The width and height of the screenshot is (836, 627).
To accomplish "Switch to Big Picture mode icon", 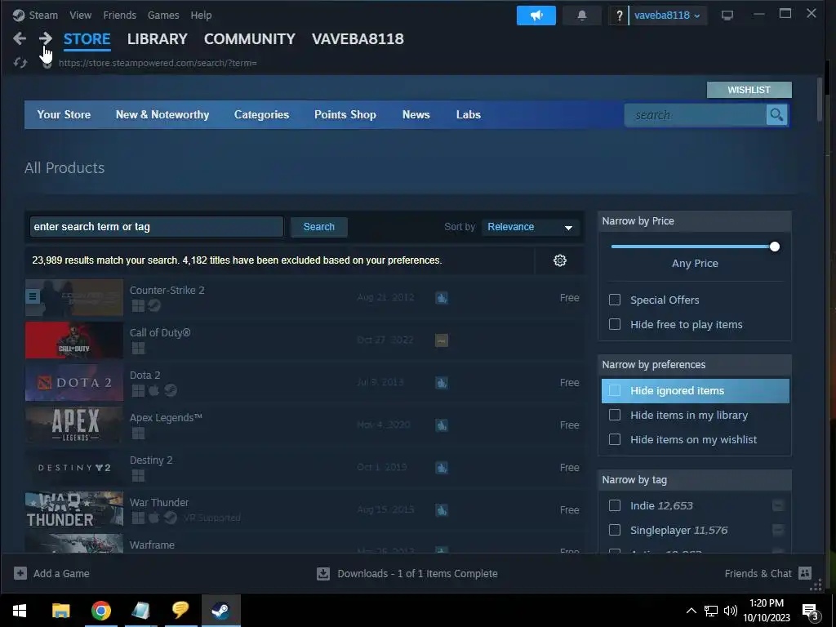I will 727,16.
